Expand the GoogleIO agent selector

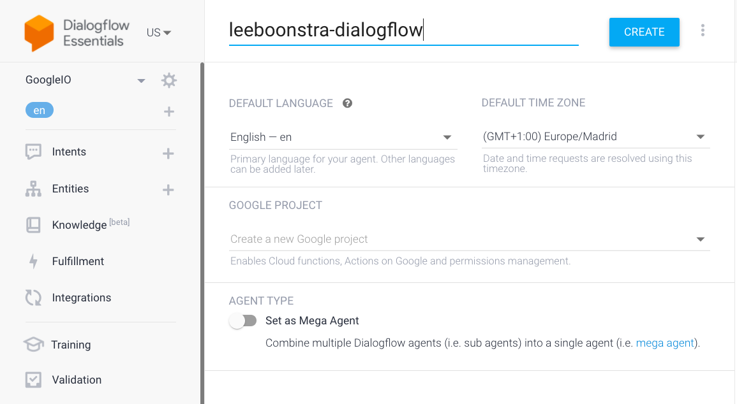[141, 80]
